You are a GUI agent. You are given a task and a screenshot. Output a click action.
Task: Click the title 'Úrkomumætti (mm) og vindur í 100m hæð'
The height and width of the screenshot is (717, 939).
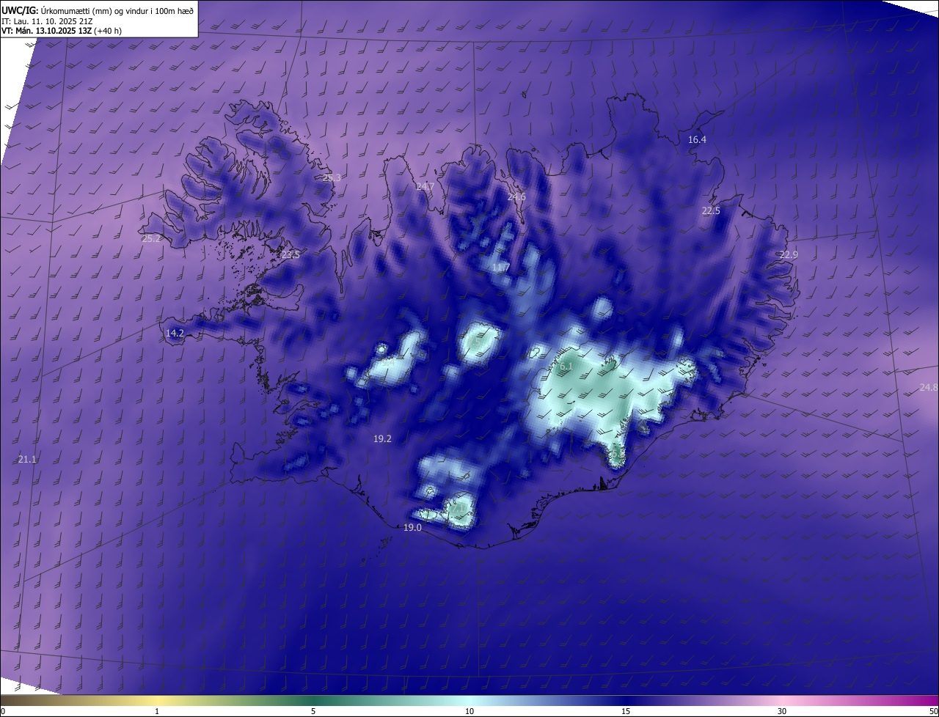(117, 10)
